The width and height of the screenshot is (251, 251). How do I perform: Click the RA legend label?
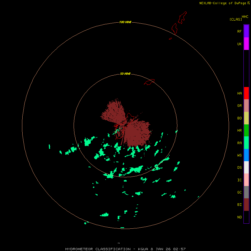239,143
